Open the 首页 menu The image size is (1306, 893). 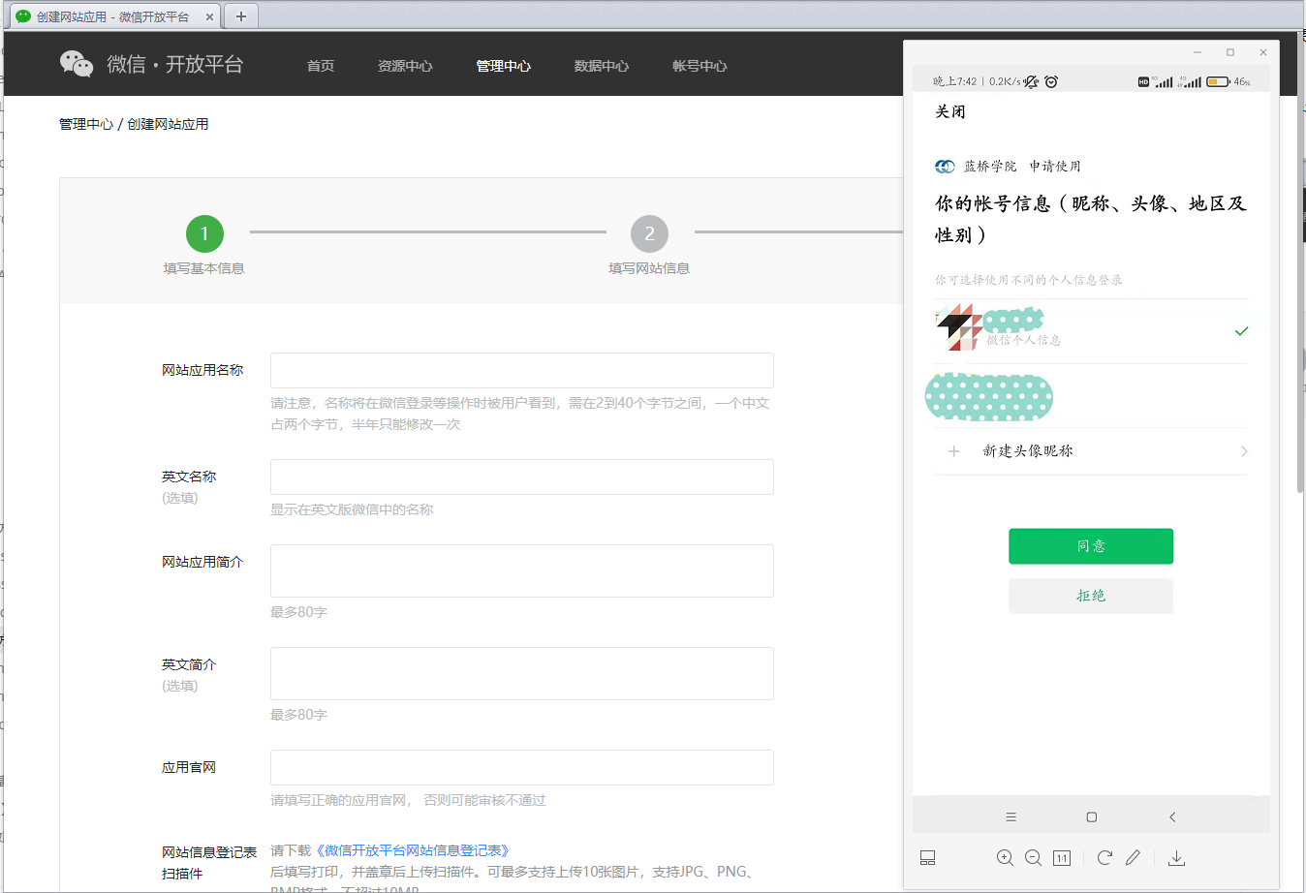coord(321,66)
